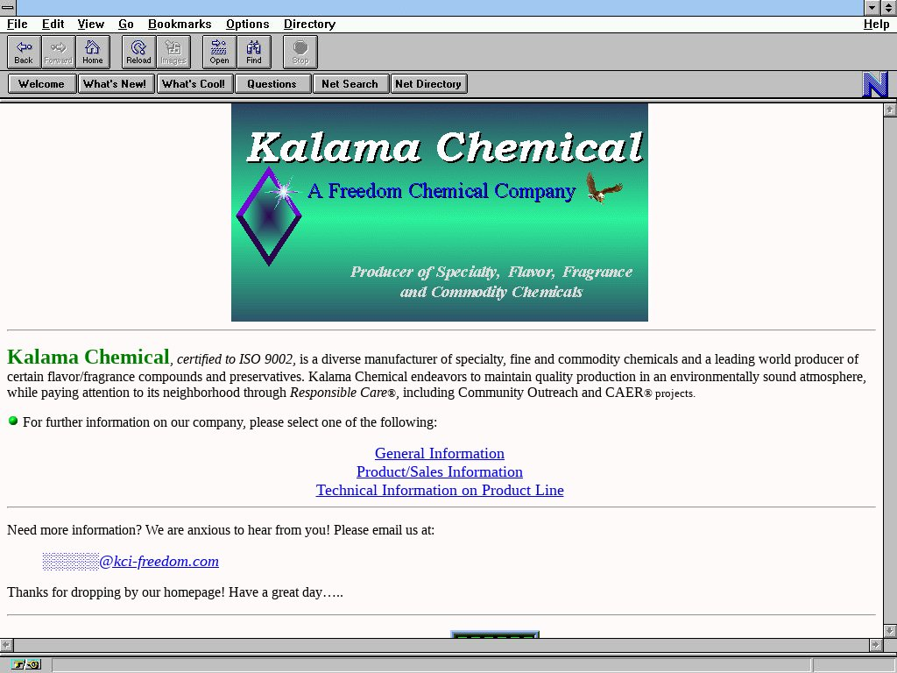Click the eagle image in banner
The height and width of the screenshot is (673, 897).
click(x=604, y=188)
